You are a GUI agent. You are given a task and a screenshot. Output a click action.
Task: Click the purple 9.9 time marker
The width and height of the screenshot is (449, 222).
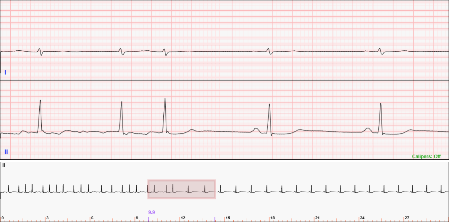pos(151,212)
